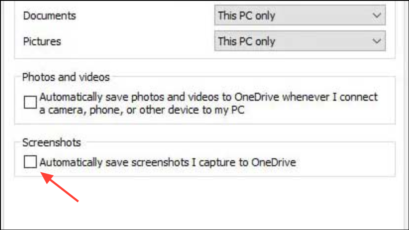
Task: Click the red arrow annotation
Action: pos(59,187)
